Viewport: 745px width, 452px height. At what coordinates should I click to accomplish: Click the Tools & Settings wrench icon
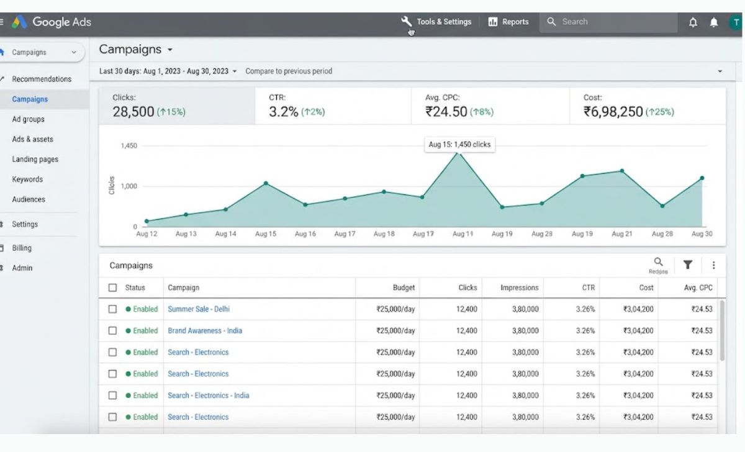point(407,22)
